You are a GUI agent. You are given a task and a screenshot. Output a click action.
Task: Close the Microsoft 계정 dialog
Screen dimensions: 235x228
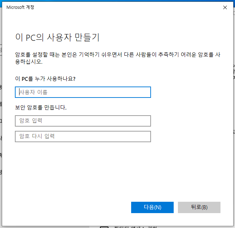point(225,7)
